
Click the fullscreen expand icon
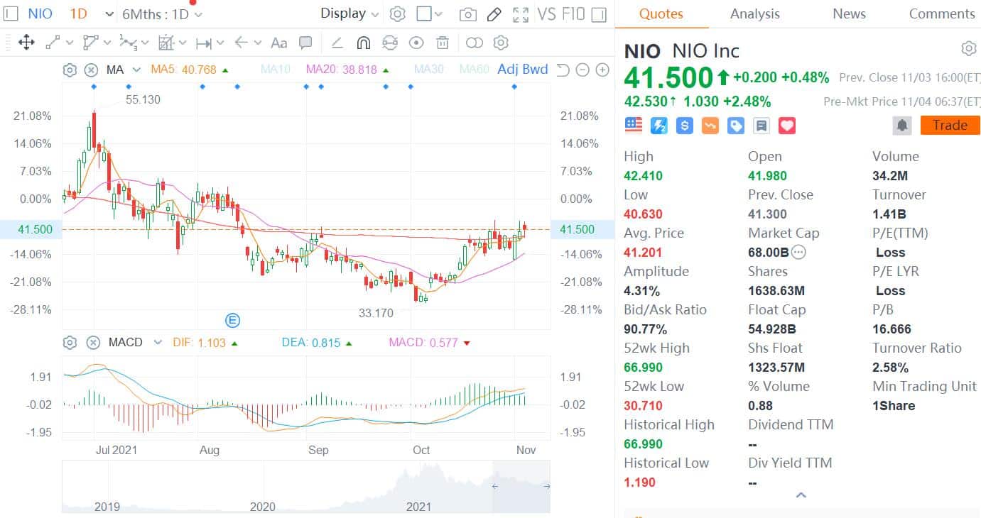point(521,13)
